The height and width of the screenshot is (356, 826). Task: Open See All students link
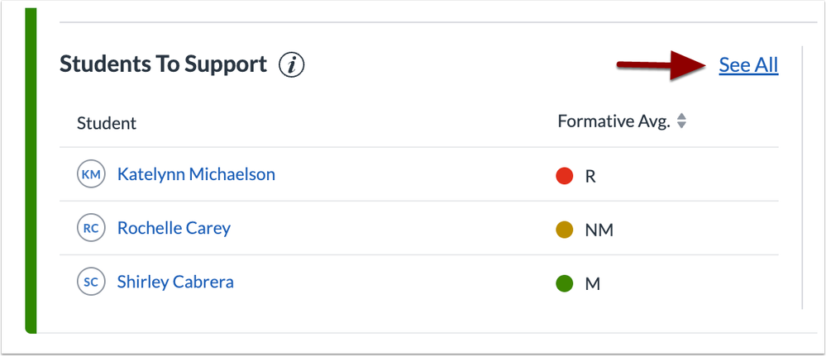pyautogui.click(x=748, y=64)
